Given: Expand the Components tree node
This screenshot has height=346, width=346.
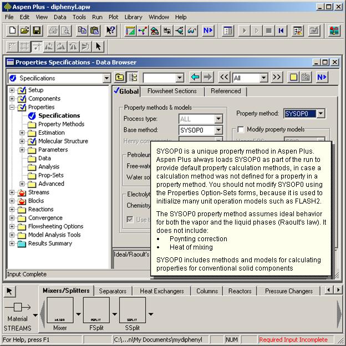Looking at the screenshot, I should 12,99.
